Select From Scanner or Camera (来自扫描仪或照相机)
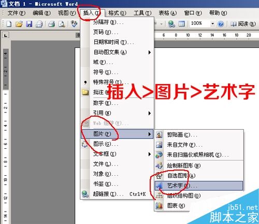 point(198,155)
